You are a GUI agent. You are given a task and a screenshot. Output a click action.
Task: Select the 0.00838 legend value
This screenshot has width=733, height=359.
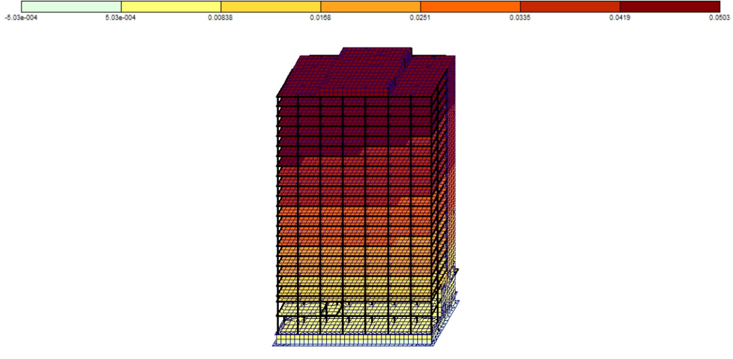220,18
